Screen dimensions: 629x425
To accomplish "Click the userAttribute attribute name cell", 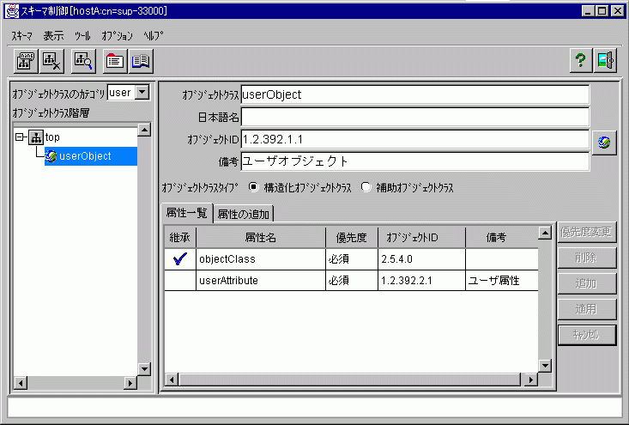I will [261, 280].
